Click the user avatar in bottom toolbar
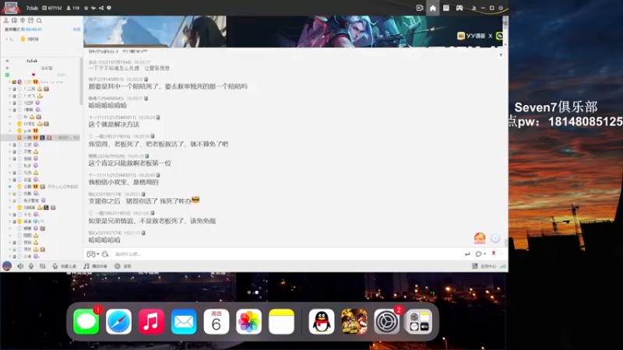The width and height of the screenshot is (623, 350). [x=7, y=266]
